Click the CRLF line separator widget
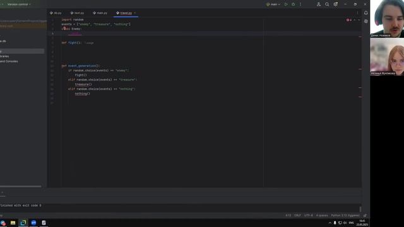Screen dimensions: 404x227 tap(297, 216)
